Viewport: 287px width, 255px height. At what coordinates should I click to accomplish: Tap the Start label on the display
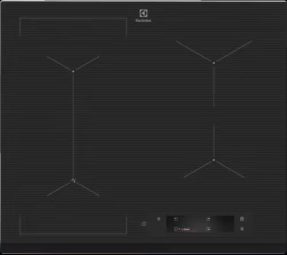tap(186, 229)
